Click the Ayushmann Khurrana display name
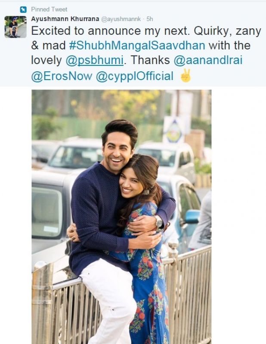Viewport: 266px width, 344px height. coord(65,19)
